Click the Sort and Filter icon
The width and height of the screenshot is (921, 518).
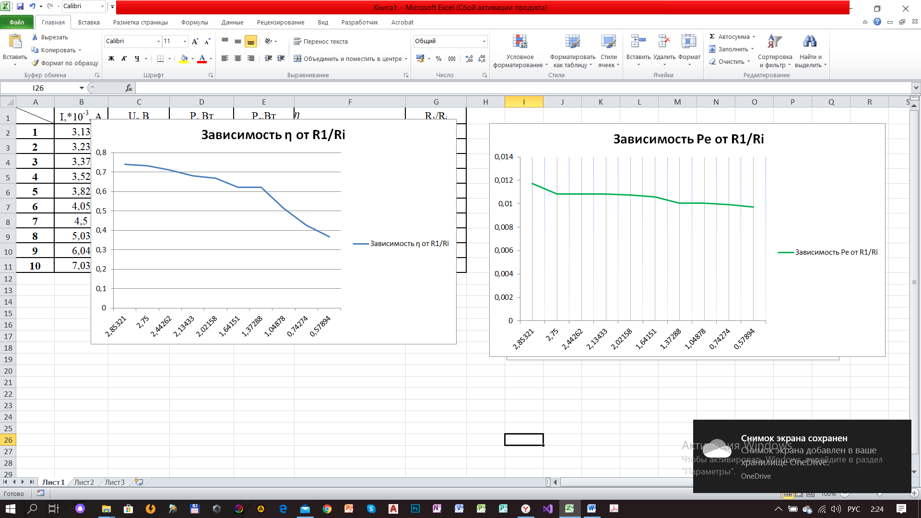[x=775, y=42]
